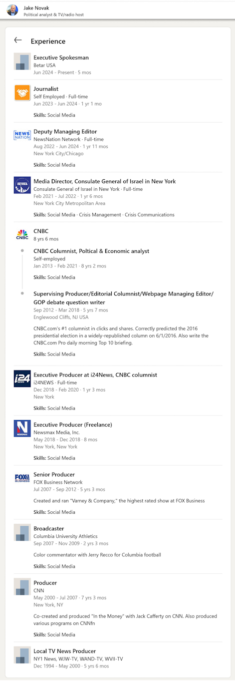Click the CNBC peacock logo
This screenshot has width=235, height=684.
(22, 235)
